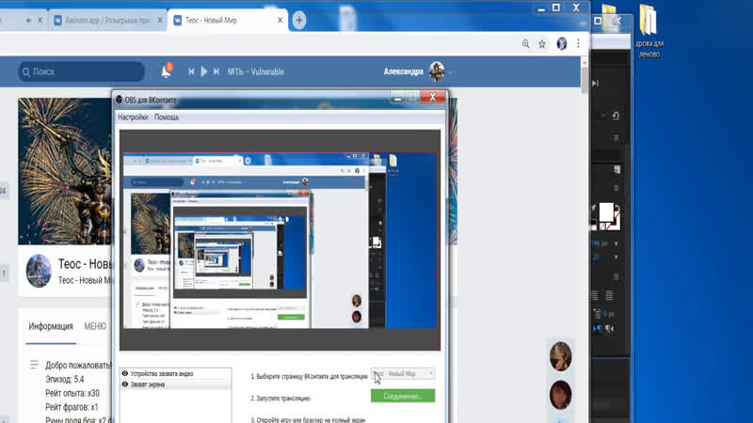
Task: Skip to next track in VK player
Action: tap(216, 71)
